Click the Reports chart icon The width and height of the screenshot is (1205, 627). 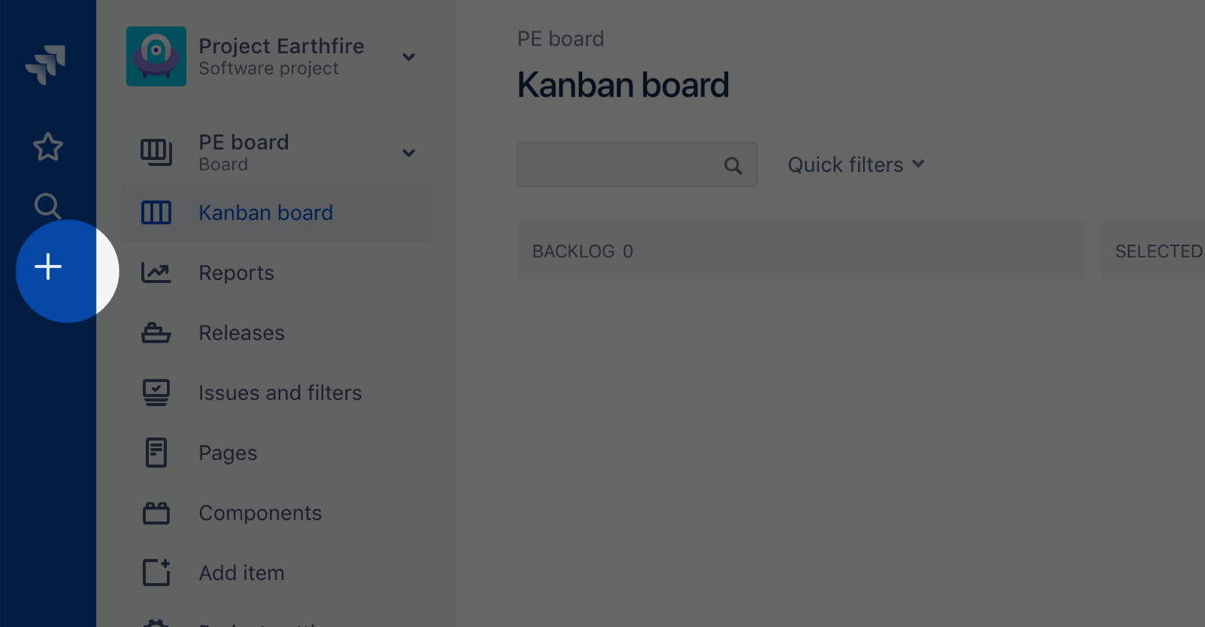click(x=156, y=273)
